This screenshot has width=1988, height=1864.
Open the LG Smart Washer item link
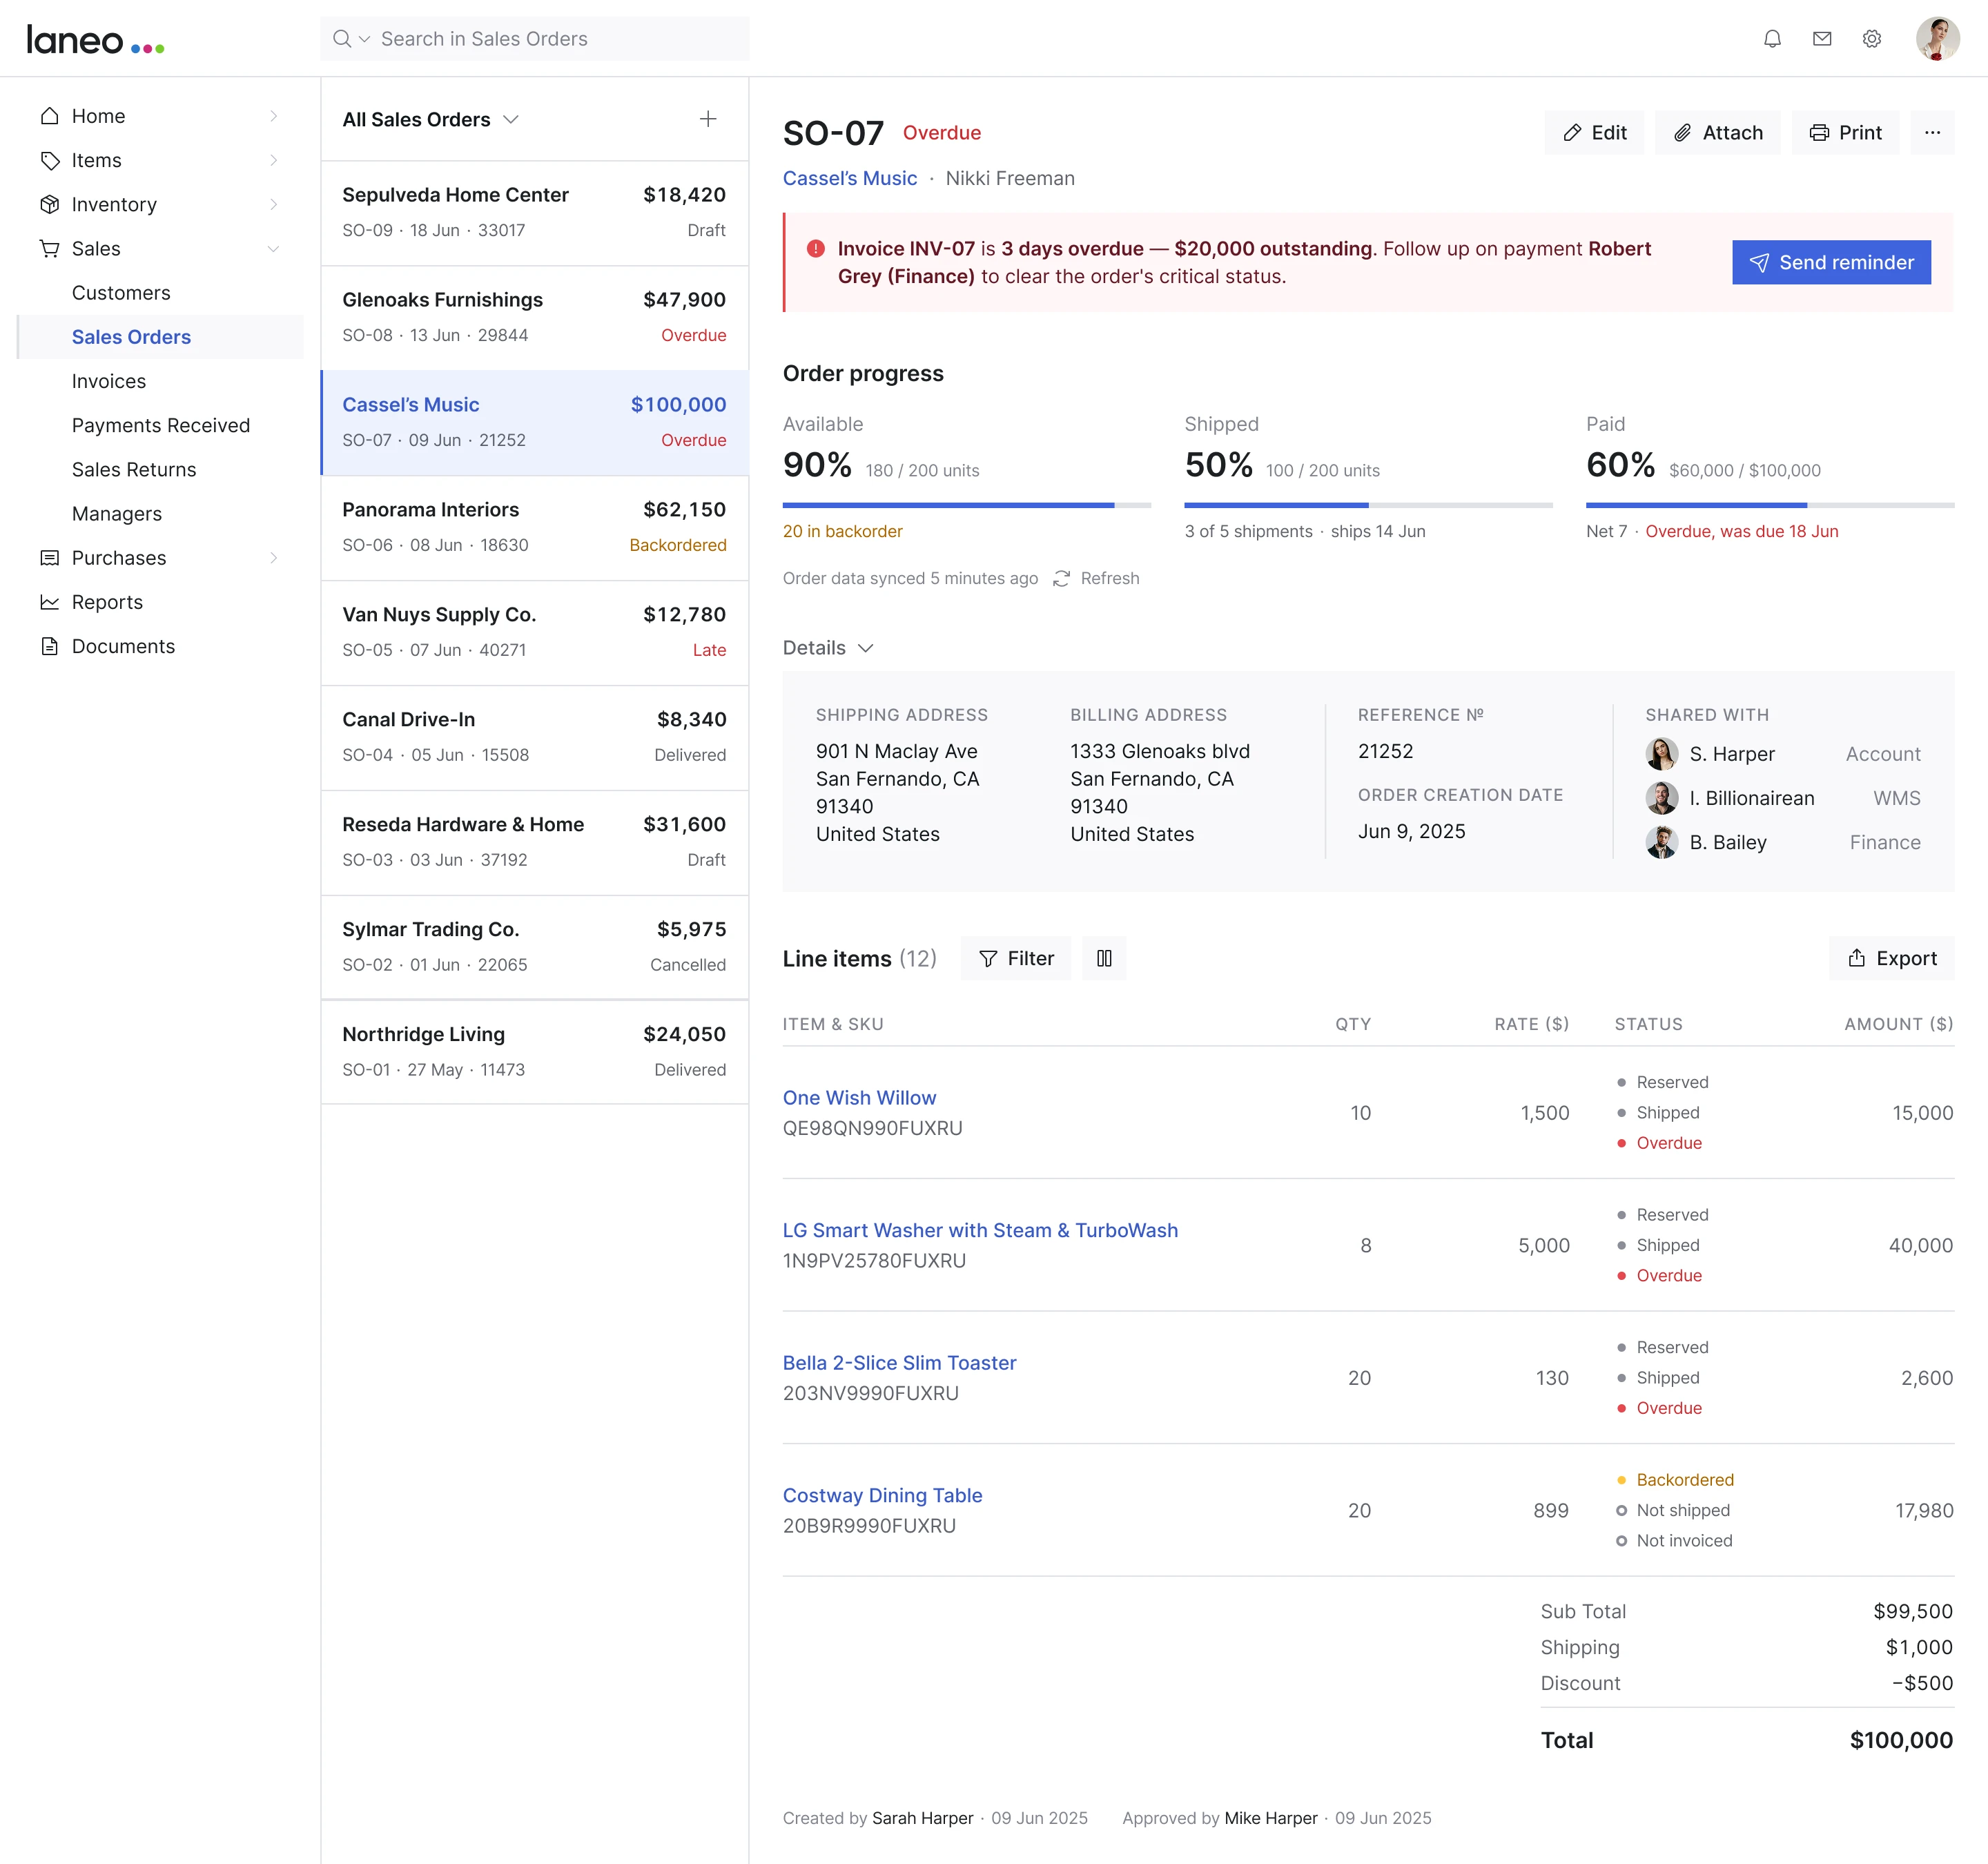[980, 1230]
